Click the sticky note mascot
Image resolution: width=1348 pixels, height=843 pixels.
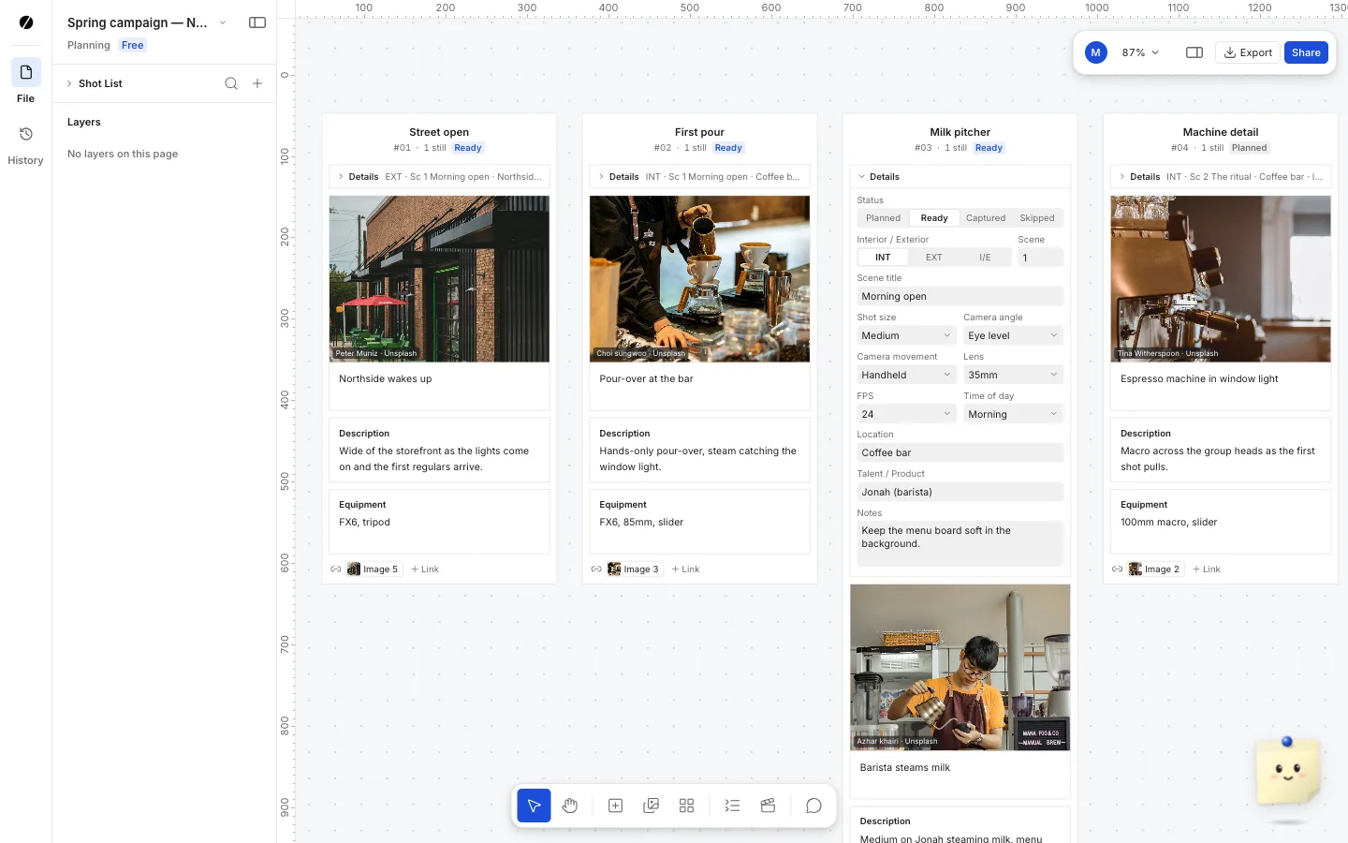pos(1288,770)
